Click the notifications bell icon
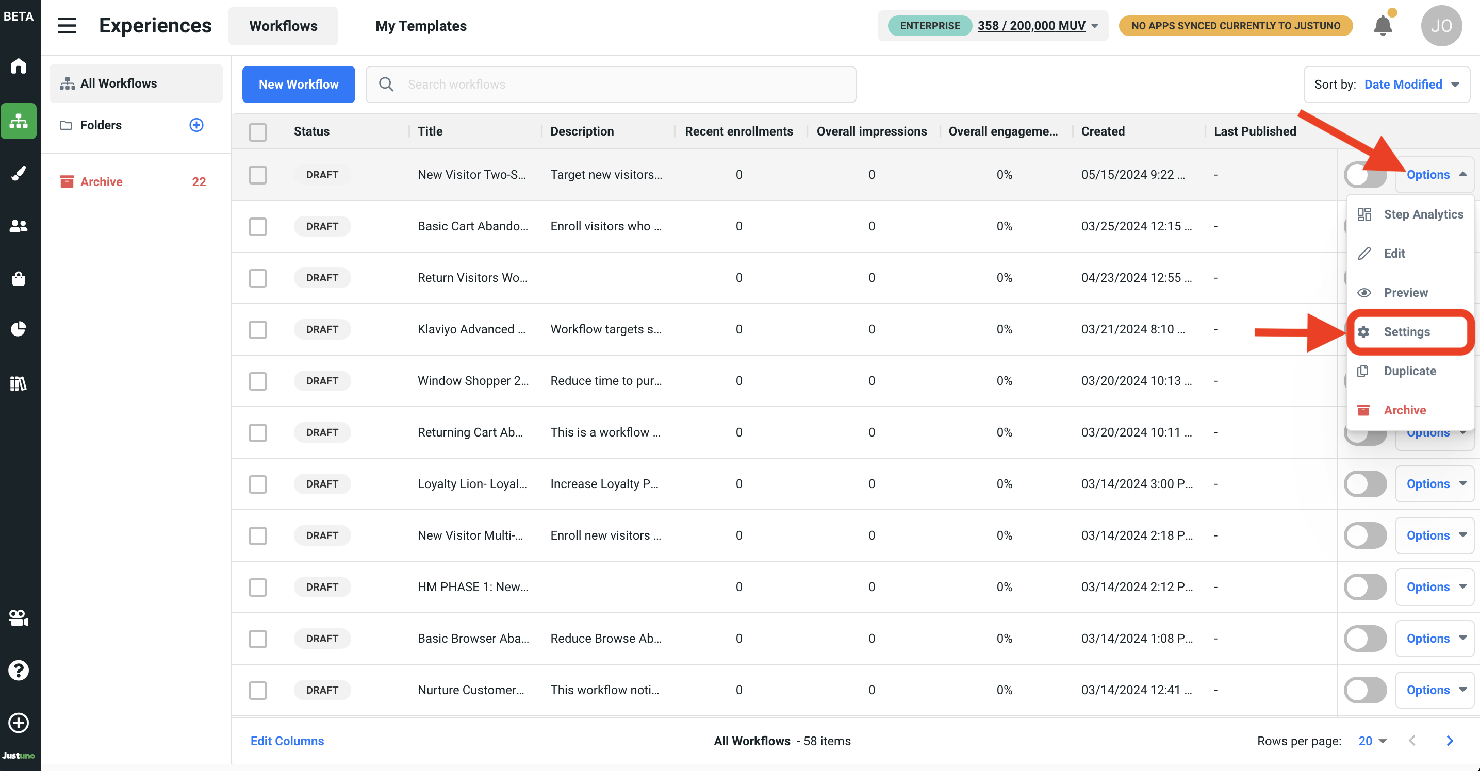Viewport: 1480px width, 771px height. [1383, 26]
